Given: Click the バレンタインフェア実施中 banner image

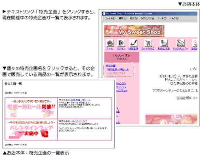Looking at the screenshot, I should pyautogui.click(x=31, y=130).
